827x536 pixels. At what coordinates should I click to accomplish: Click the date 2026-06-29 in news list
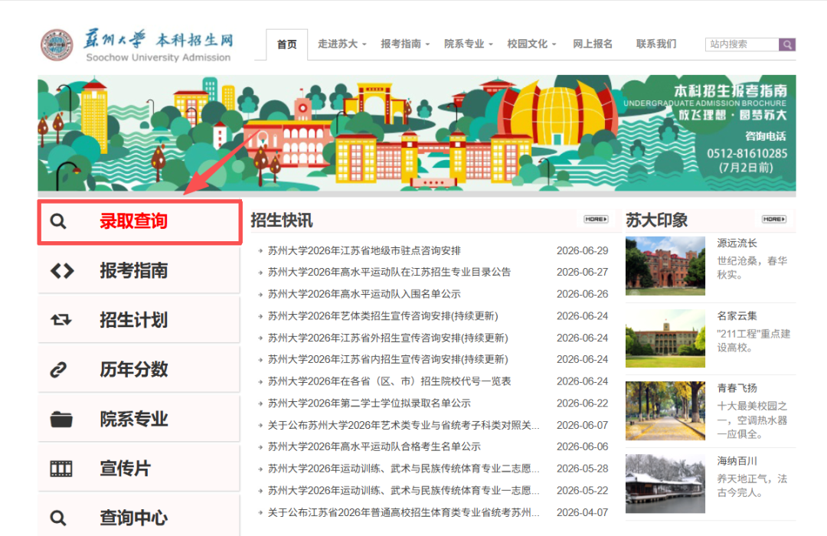tap(582, 250)
